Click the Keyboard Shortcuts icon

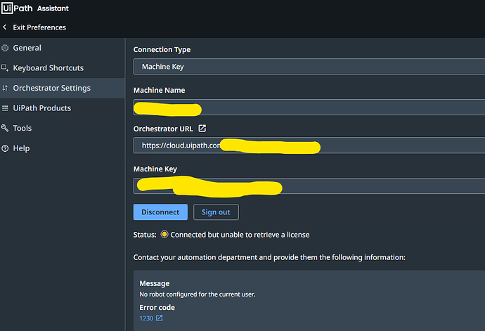click(x=5, y=68)
